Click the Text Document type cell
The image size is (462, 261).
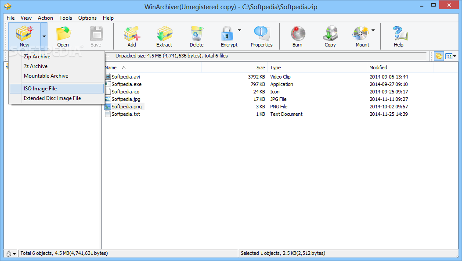click(x=286, y=114)
